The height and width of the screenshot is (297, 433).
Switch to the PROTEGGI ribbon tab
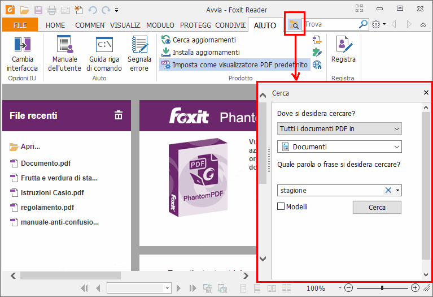[x=195, y=25]
